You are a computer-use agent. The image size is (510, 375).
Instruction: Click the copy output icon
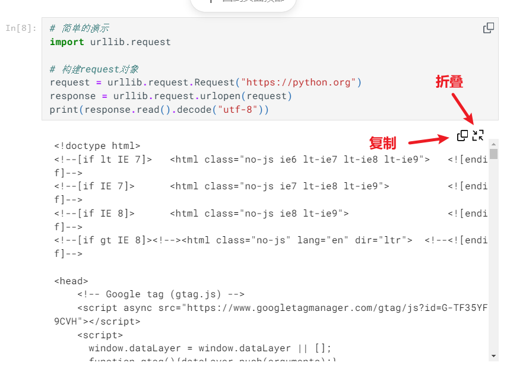point(463,136)
